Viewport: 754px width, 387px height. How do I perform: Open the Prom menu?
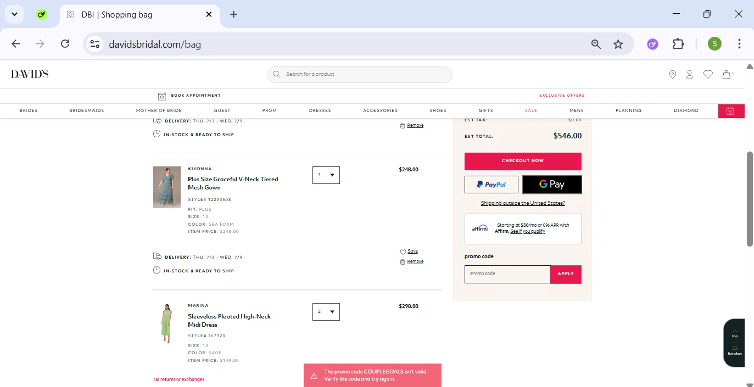point(270,111)
